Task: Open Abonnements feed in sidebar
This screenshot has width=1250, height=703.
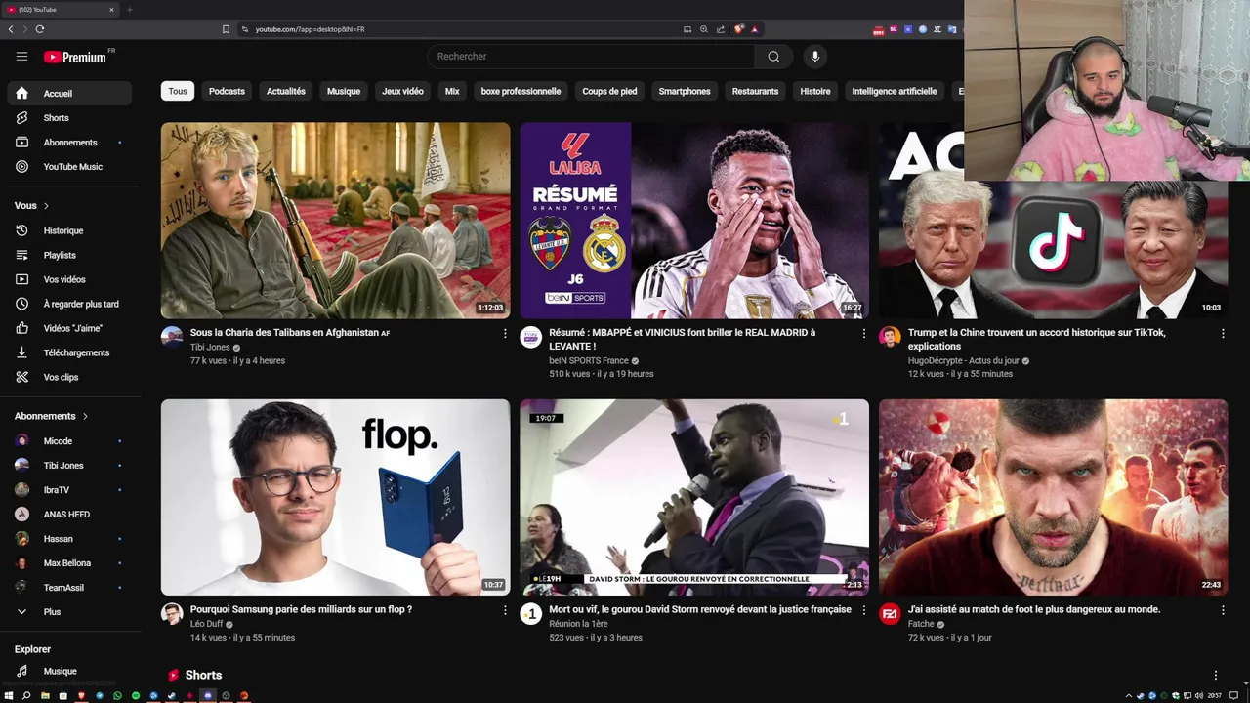Action: tap(70, 143)
